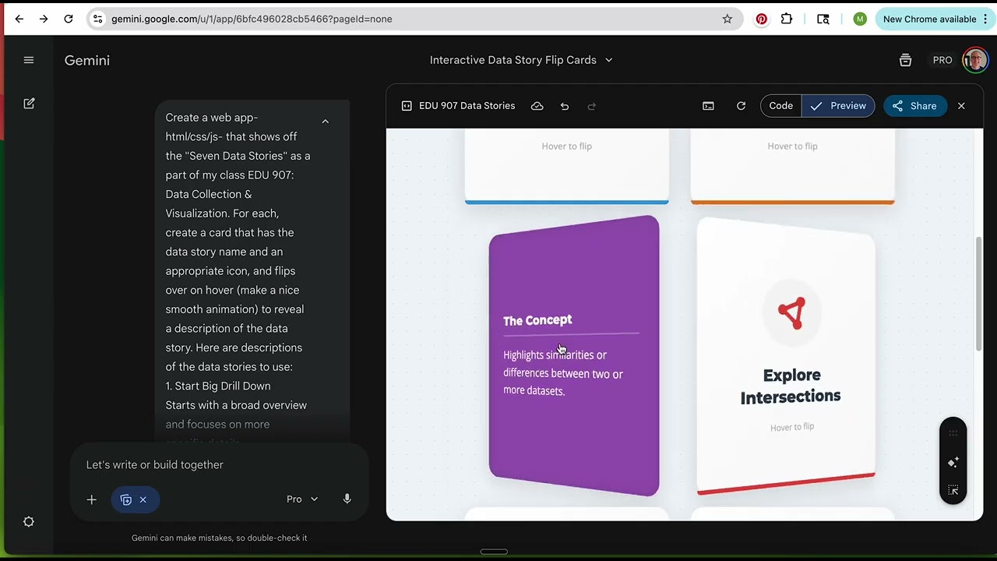Open the Pinterest extension icon

coord(762,19)
